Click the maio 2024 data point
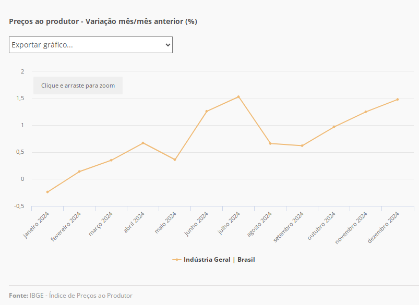Image resolution: width=419 pixels, height=305 pixels. [175, 160]
